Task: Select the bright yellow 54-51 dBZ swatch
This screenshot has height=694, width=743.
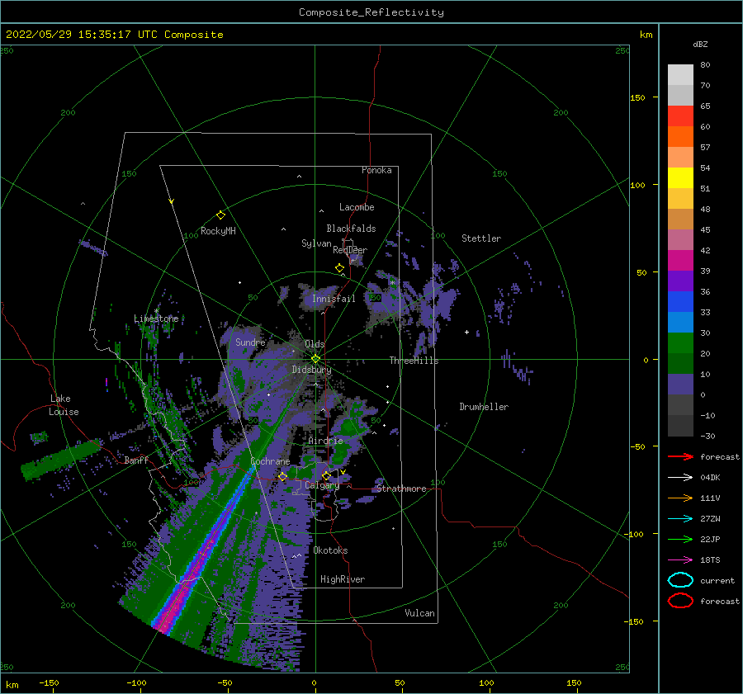Action: [680, 178]
